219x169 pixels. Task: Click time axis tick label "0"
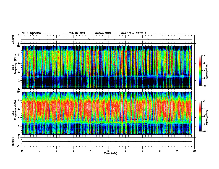tap(22, 151)
